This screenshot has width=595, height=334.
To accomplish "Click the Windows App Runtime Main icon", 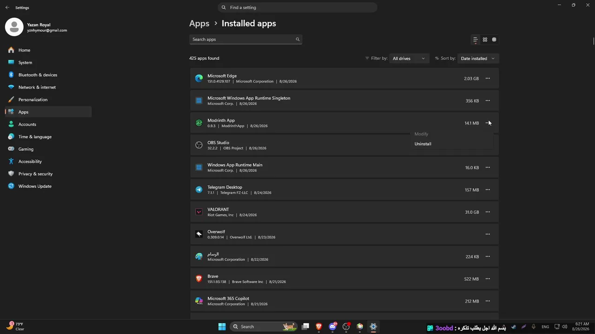I will 199,167.
